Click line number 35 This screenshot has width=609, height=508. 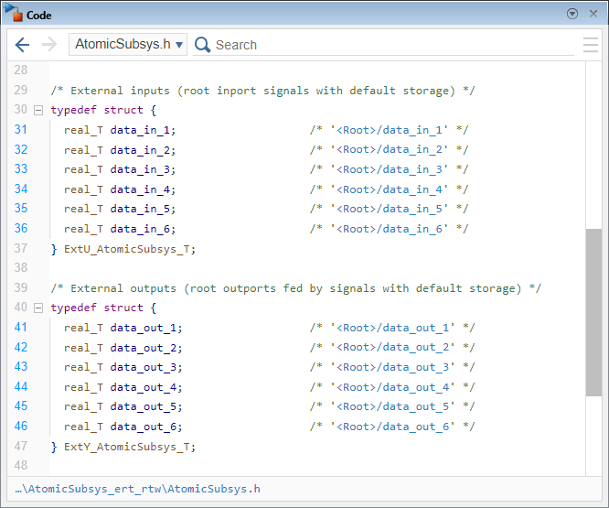pyautogui.click(x=21, y=209)
